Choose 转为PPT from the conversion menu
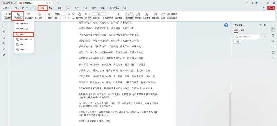 pyautogui.click(x=23, y=34)
